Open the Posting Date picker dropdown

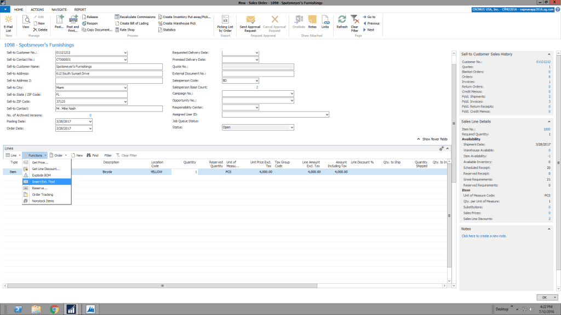pyautogui.click(x=90, y=121)
